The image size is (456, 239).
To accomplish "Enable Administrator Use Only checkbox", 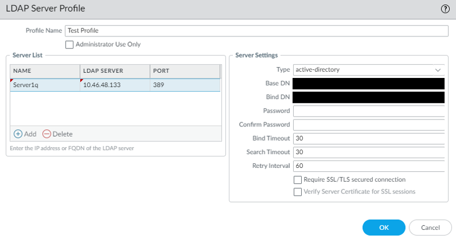I will tap(69, 44).
